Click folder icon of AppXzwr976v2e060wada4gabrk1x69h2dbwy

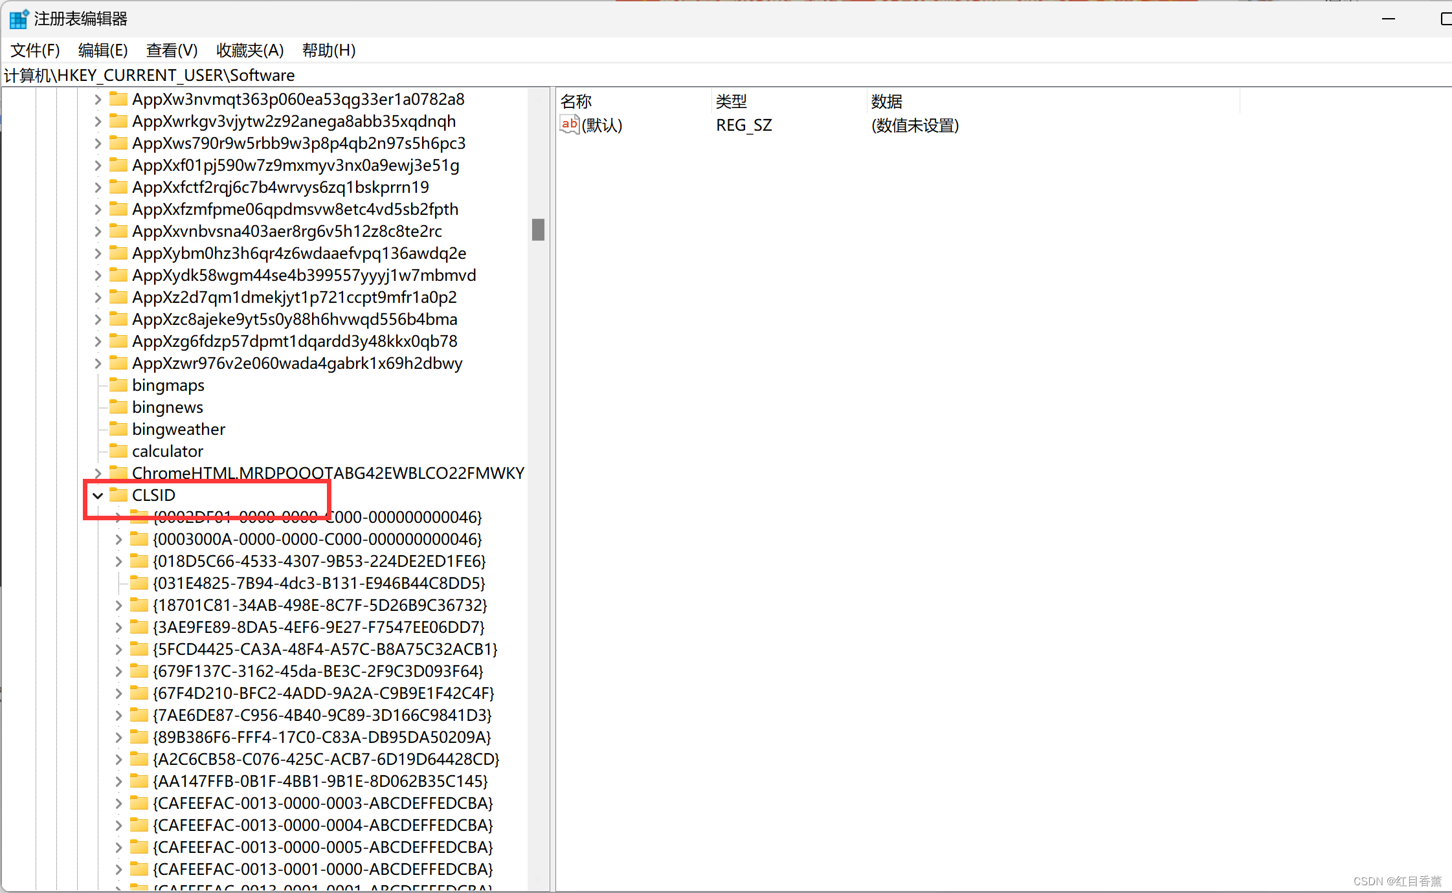118,363
